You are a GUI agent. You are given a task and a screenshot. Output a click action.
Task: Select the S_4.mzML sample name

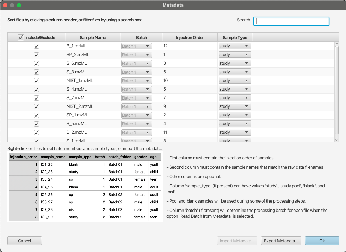pos(76,89)
